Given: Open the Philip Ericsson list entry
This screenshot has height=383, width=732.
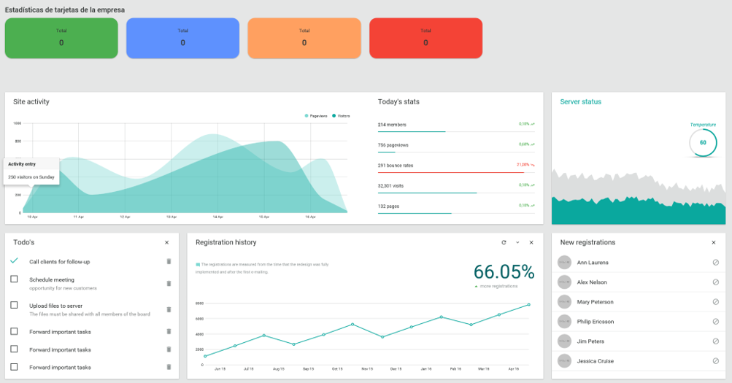Looking at the screenshot, I should (x=638, y=322).
